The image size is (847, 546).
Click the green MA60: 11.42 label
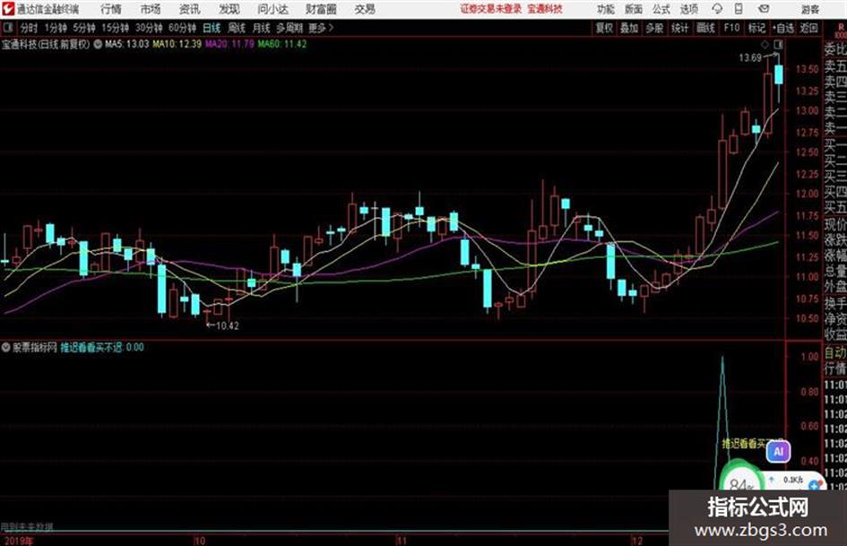[282, 44]
